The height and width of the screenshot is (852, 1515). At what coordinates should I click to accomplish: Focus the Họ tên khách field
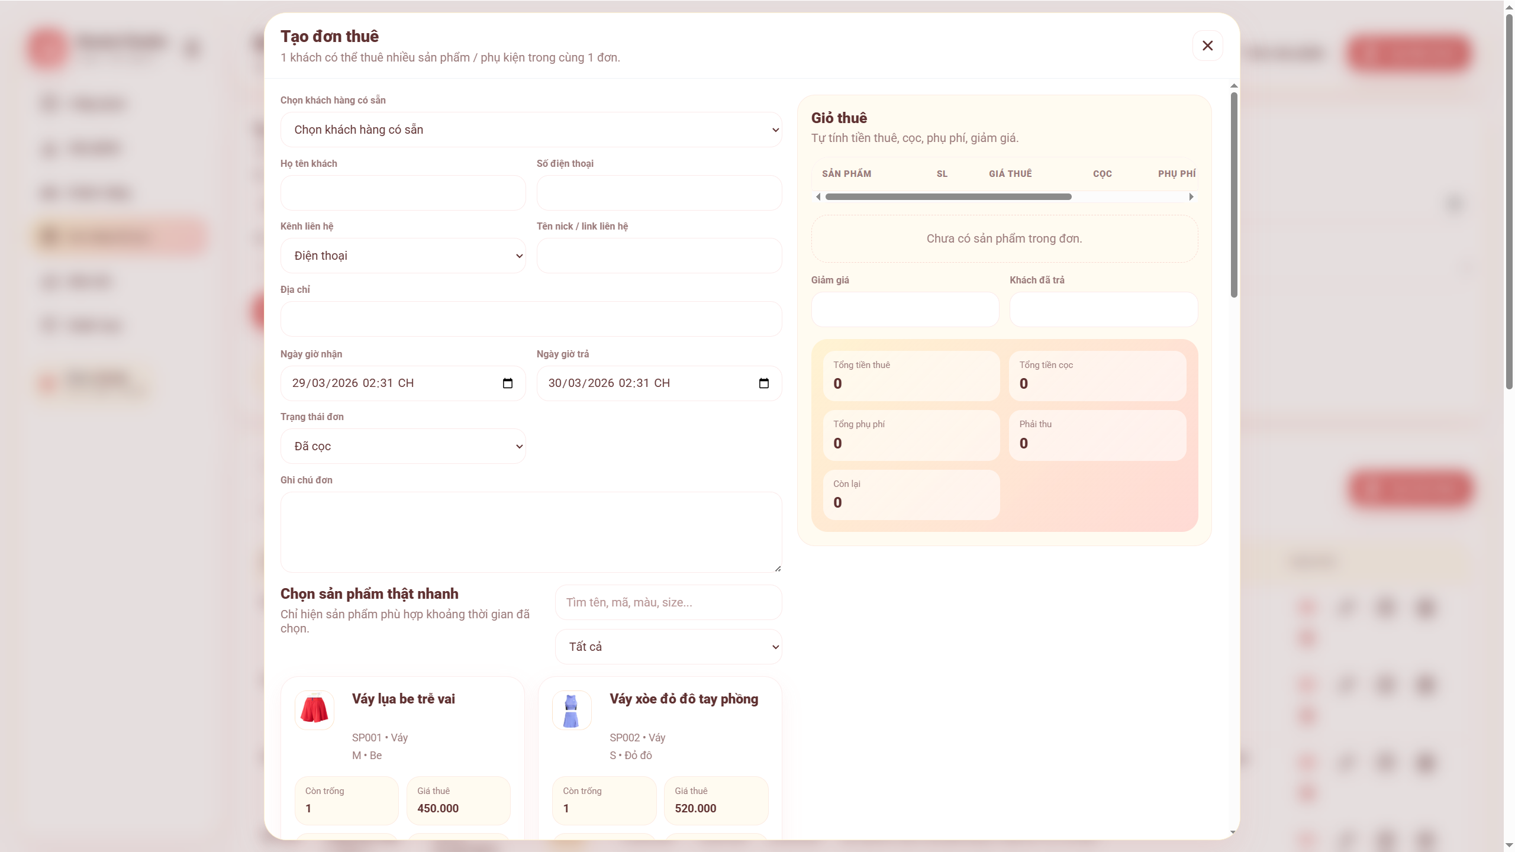point(402,193)
